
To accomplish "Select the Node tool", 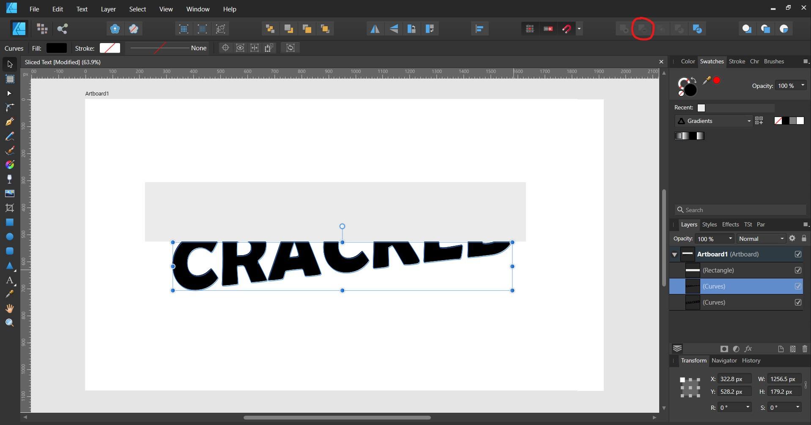I will (x=9, y=93).
